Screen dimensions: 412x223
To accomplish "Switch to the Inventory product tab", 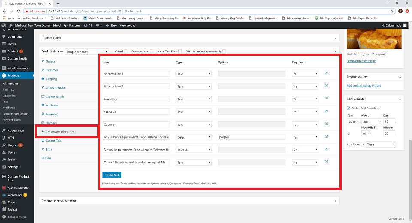I will tap(51, 70).
